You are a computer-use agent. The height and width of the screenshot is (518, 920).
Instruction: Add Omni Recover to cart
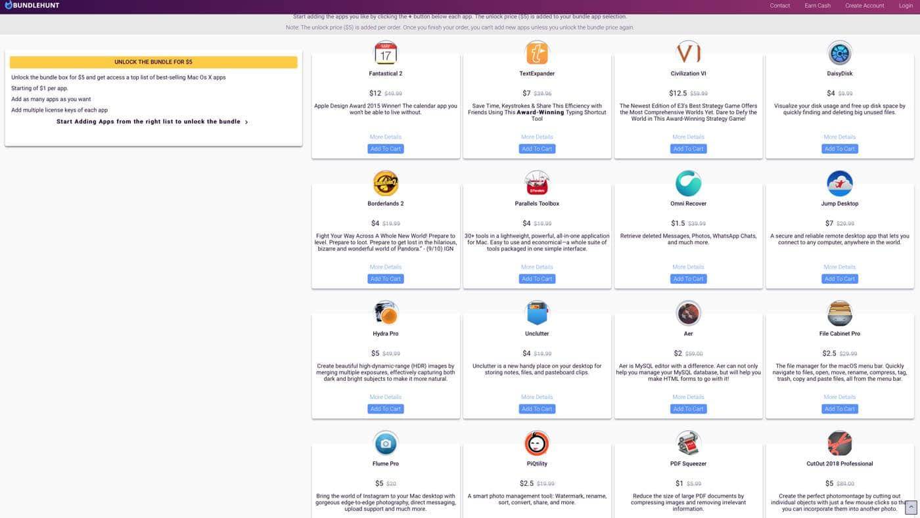[688, 279]
